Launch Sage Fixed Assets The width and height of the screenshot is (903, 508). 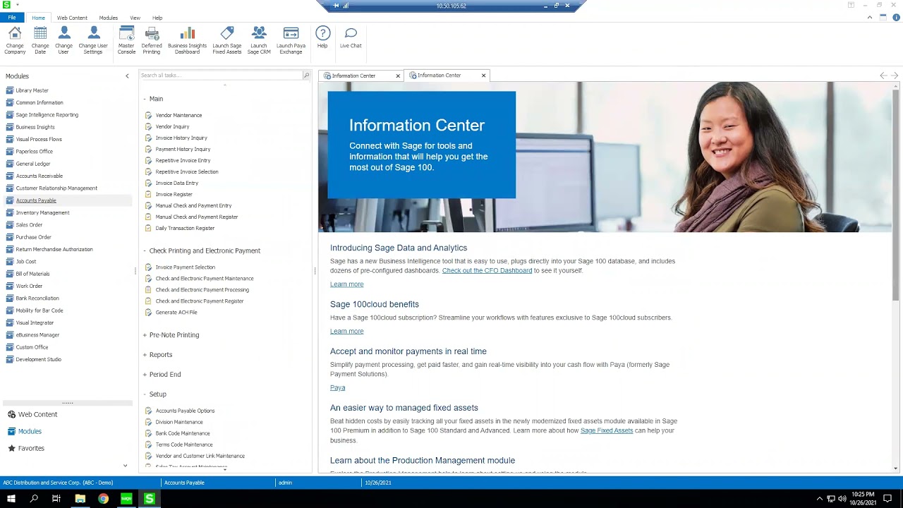(227, 40)
